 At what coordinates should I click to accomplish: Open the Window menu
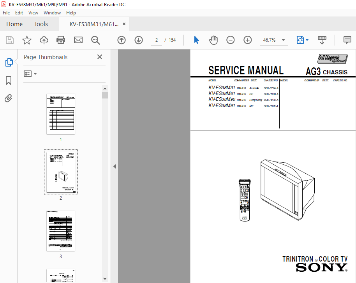pyautogui.click(x=52, y=13)
